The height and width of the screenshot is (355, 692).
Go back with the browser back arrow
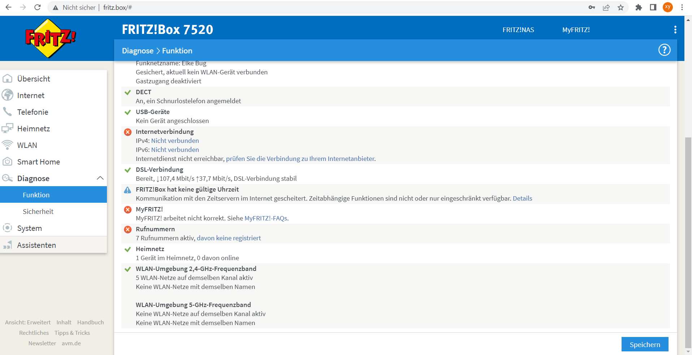click(x=9, y=7)
